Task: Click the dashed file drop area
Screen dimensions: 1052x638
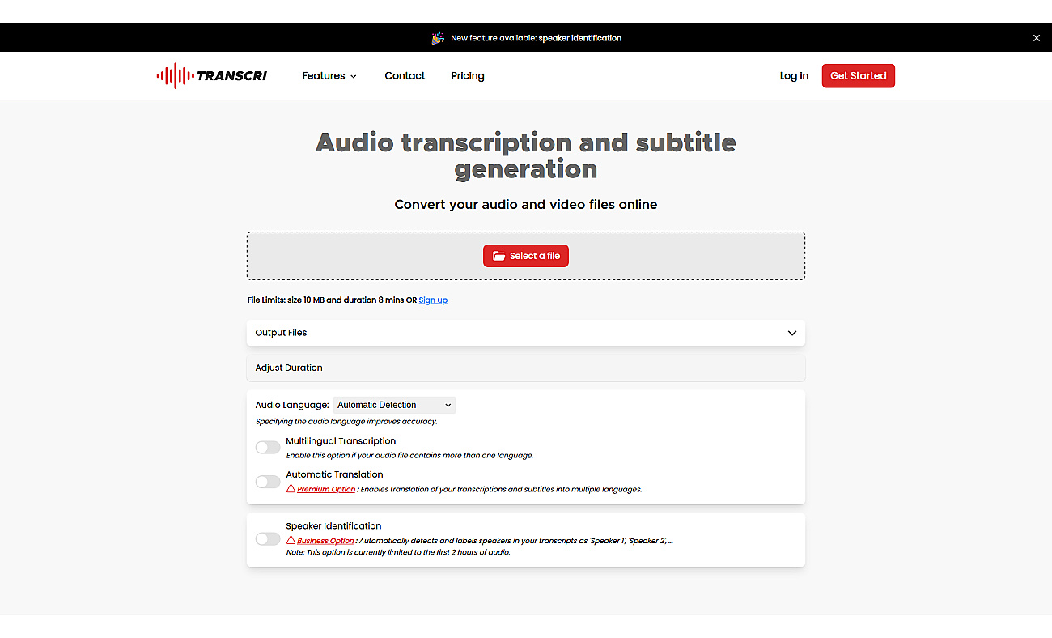Action: click(526, 256)
